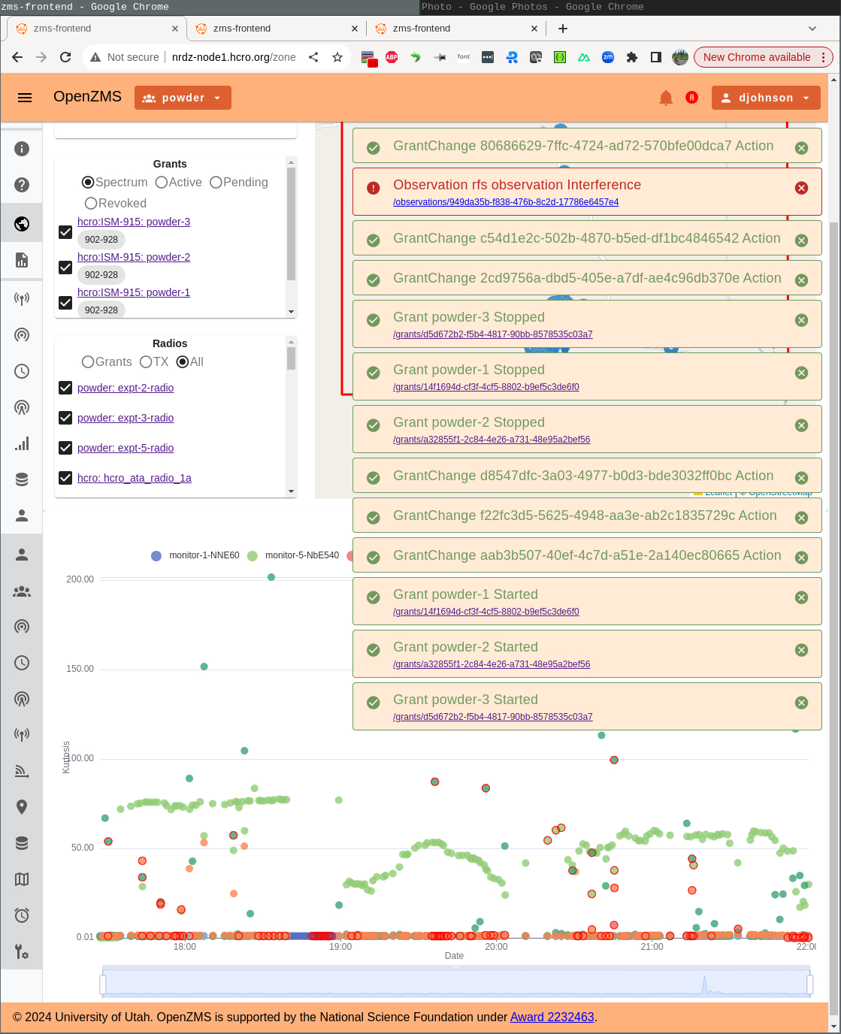Screen dimensions: 841x1034
Task: Click Grants list scroll up arrow
Action: pyautogui.click(x=291, y=162)
